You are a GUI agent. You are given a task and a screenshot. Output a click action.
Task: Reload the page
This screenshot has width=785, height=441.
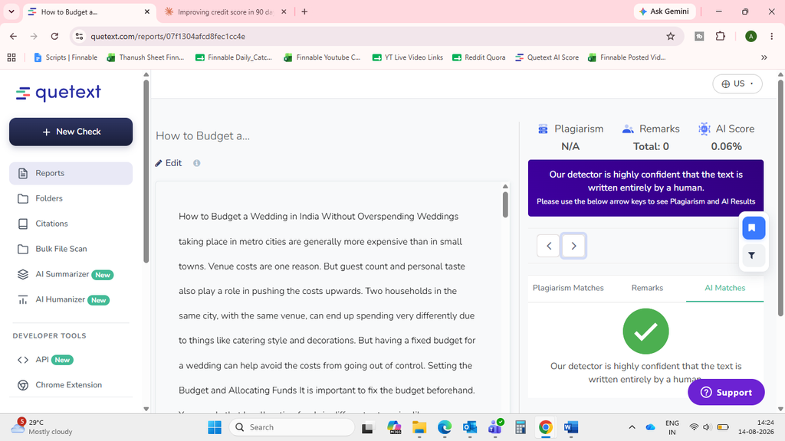click(54, 37)
